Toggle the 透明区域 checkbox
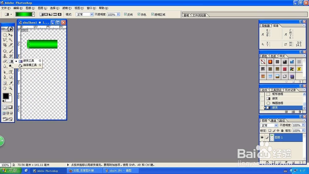This screenshot has width=309, height=174. click(x=152, y=14)
